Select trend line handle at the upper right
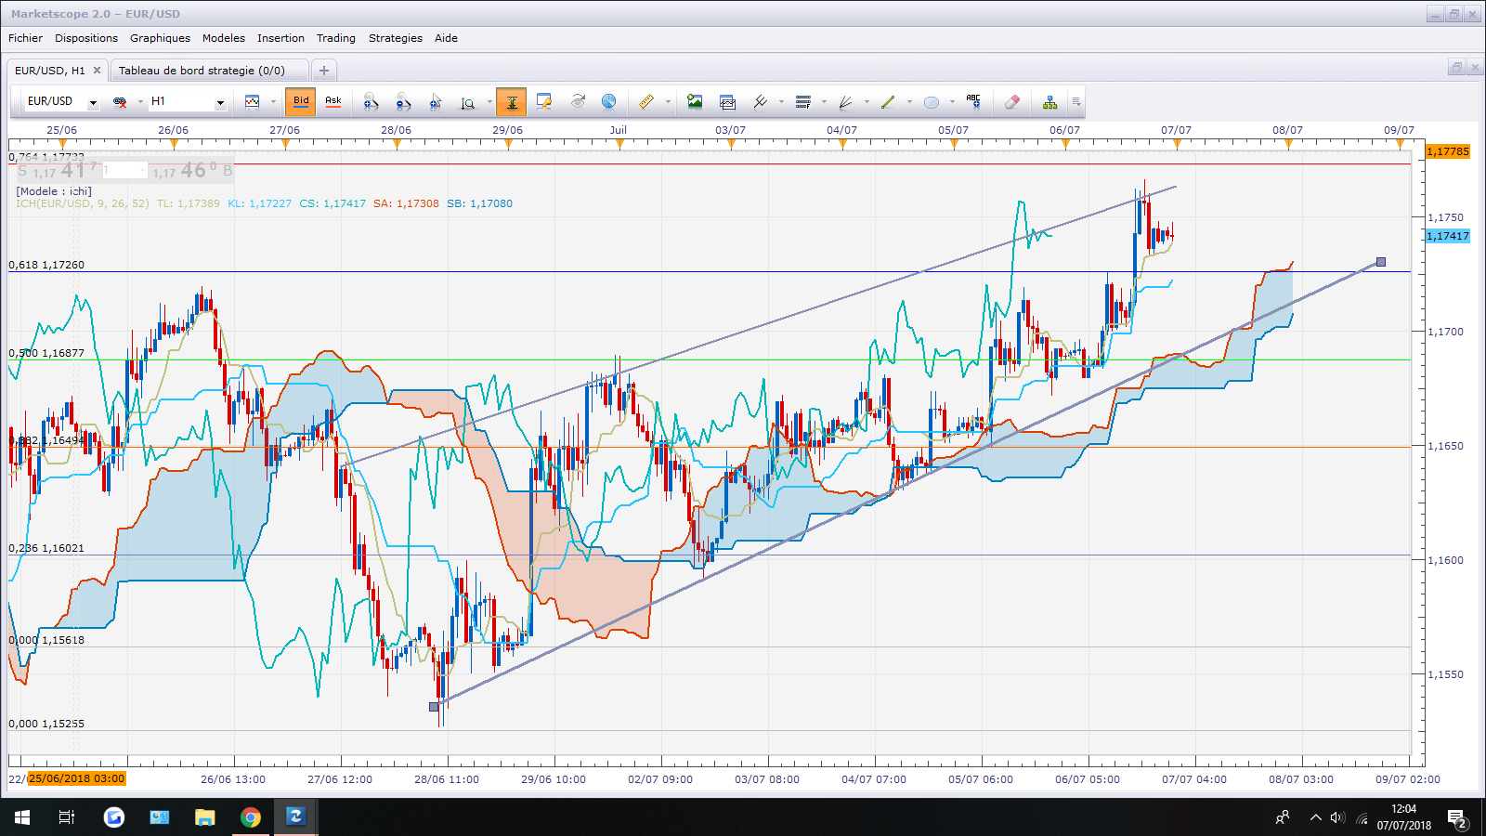The image size is (1486, 836). click(x=1381, y=262)
